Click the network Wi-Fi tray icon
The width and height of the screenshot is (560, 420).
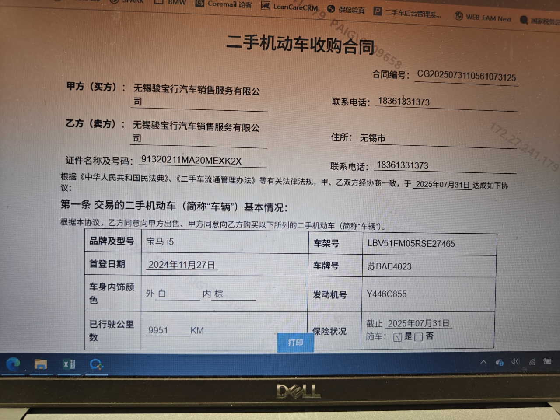click(532, 362)
